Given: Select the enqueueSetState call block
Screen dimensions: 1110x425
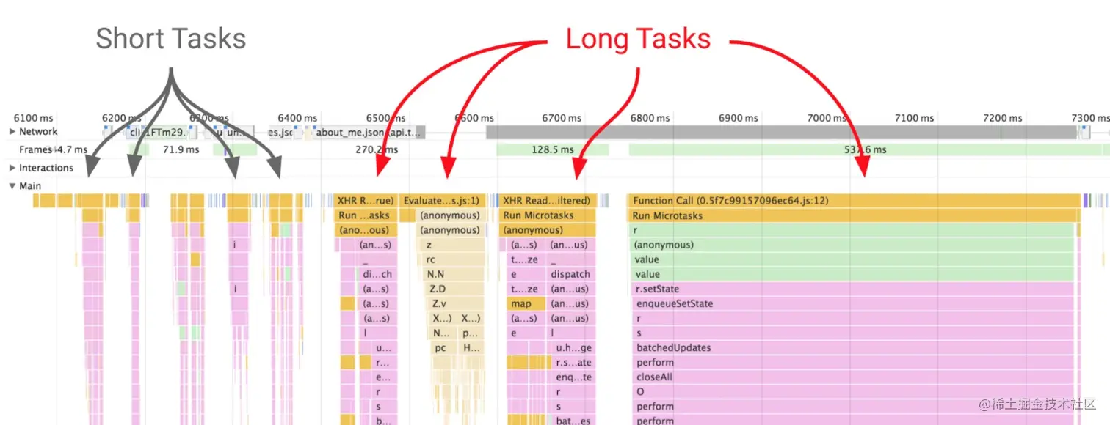Looking at the screenshot, I should pyautogui.click(x=852, y=303).
